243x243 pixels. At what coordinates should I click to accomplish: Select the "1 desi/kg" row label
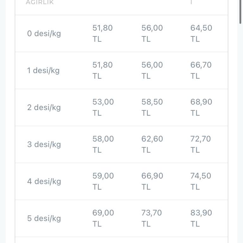click(x=43, y=71)
